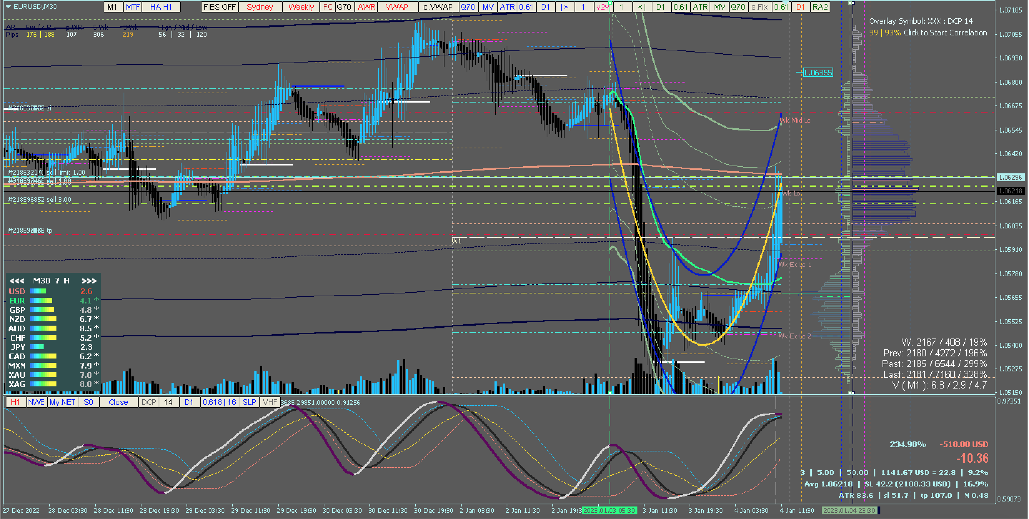Toggle the HA H1 Heiken Ashi button
Viewport: 1029px width, 519px height.
[x=160, y=7]
